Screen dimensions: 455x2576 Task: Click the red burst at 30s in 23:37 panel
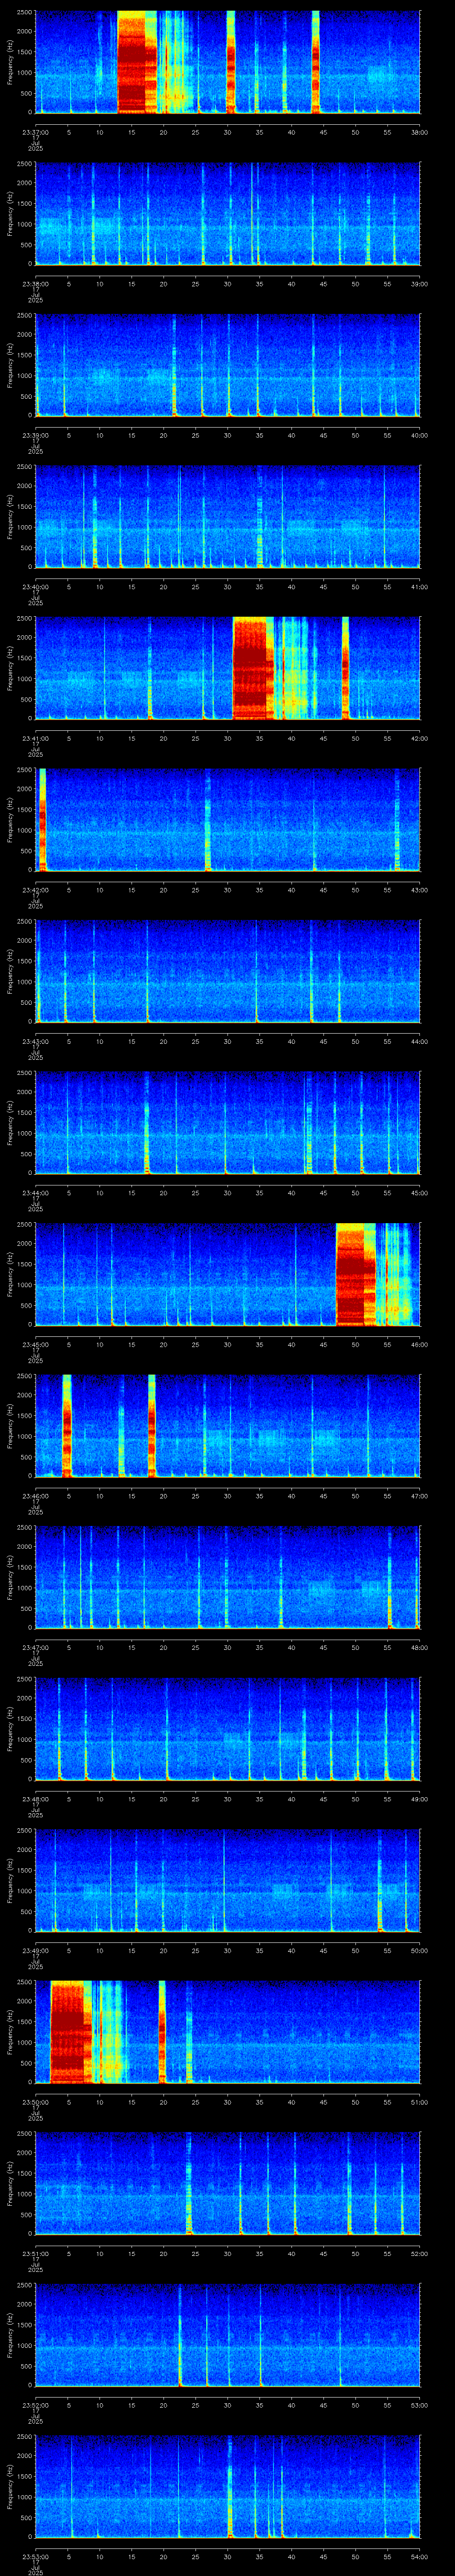coord(231,62)
